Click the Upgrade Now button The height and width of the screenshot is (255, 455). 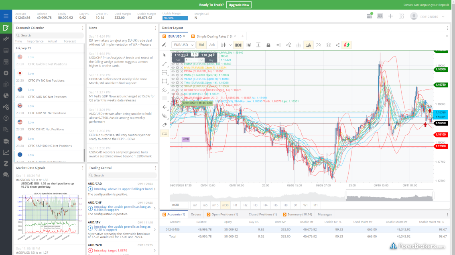(239, 5)
